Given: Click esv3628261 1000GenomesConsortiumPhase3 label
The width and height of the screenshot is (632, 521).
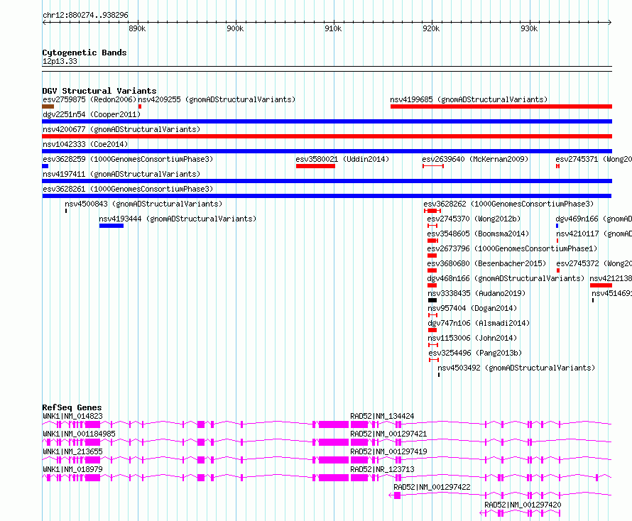Looking at the screenshot, I should click(x=128, y=189).
